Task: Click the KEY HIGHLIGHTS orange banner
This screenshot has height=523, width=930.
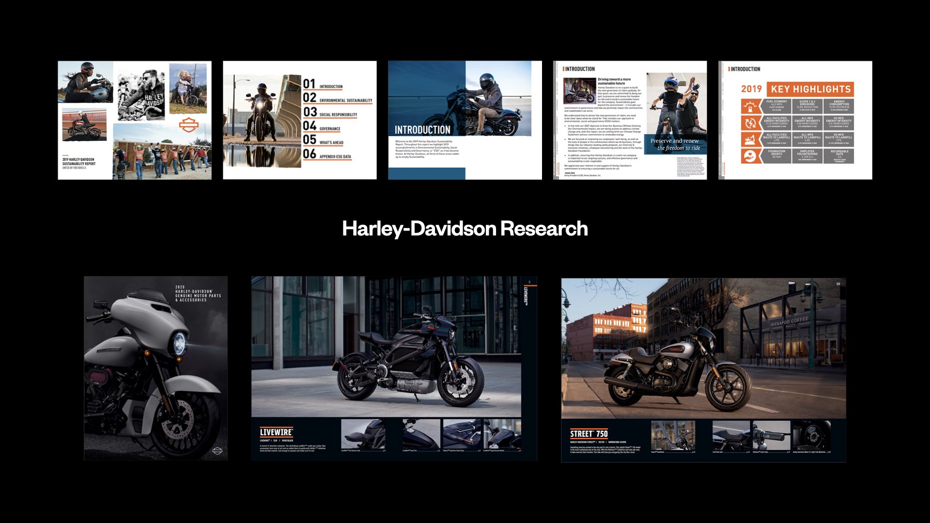Action: tap(810, 89)
